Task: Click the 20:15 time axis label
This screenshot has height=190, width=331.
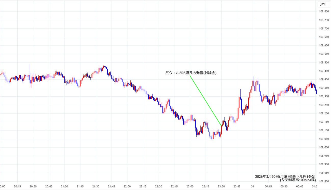Action: tap(17, 186)
